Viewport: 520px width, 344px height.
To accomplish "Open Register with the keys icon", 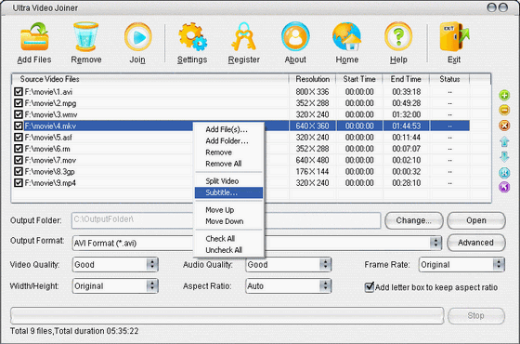I will pyautogui.click(x=243, y=36).
